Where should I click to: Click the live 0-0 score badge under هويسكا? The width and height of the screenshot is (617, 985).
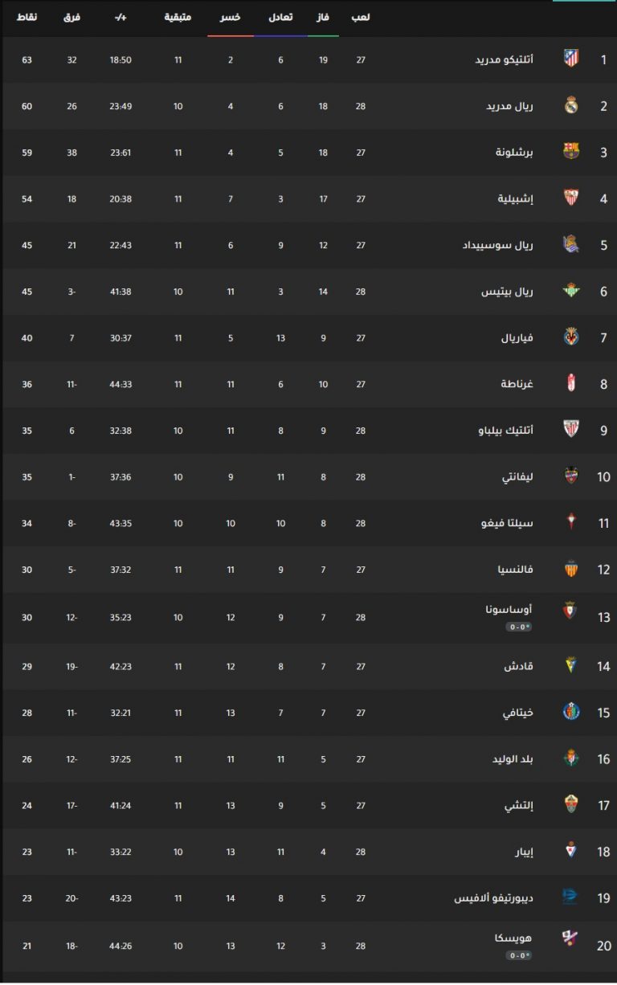pos(519,955)
